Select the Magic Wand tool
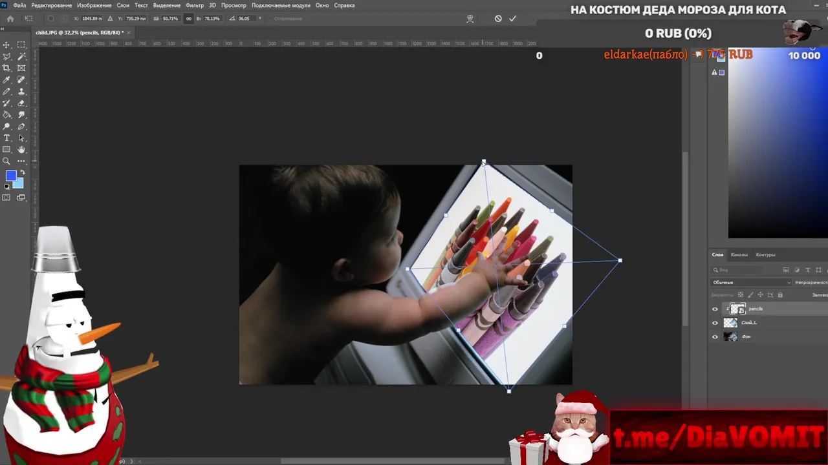Image resolution: width=828 pixels, height=465 pixels. pyautogui.click(x=21, y=56)
